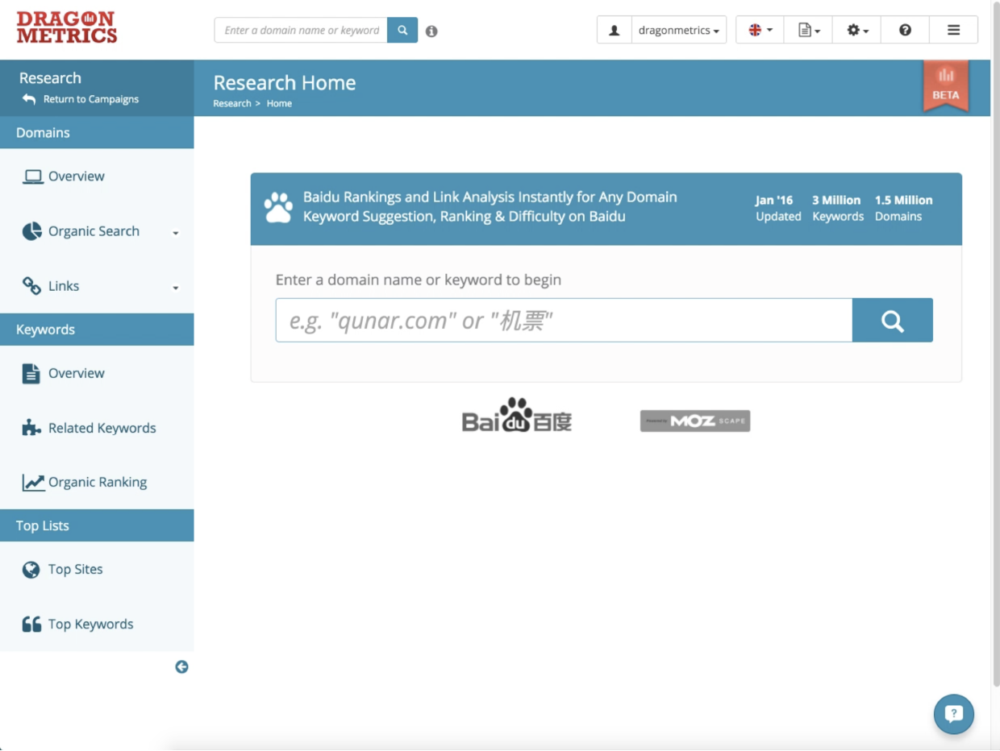Open Top Keywords from the sidebar
Screen dimensions: 1000x751
coord(90,624)
